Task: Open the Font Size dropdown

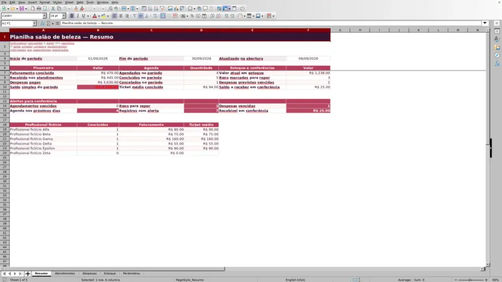Action: (64, 16)
